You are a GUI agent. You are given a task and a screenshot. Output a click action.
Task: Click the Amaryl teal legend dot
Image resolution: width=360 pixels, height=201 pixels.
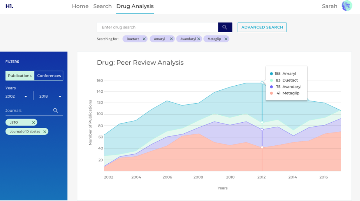click(x=271, y=74)
